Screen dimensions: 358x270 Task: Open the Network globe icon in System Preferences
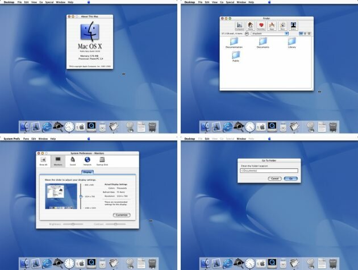[x=87, y=161]
